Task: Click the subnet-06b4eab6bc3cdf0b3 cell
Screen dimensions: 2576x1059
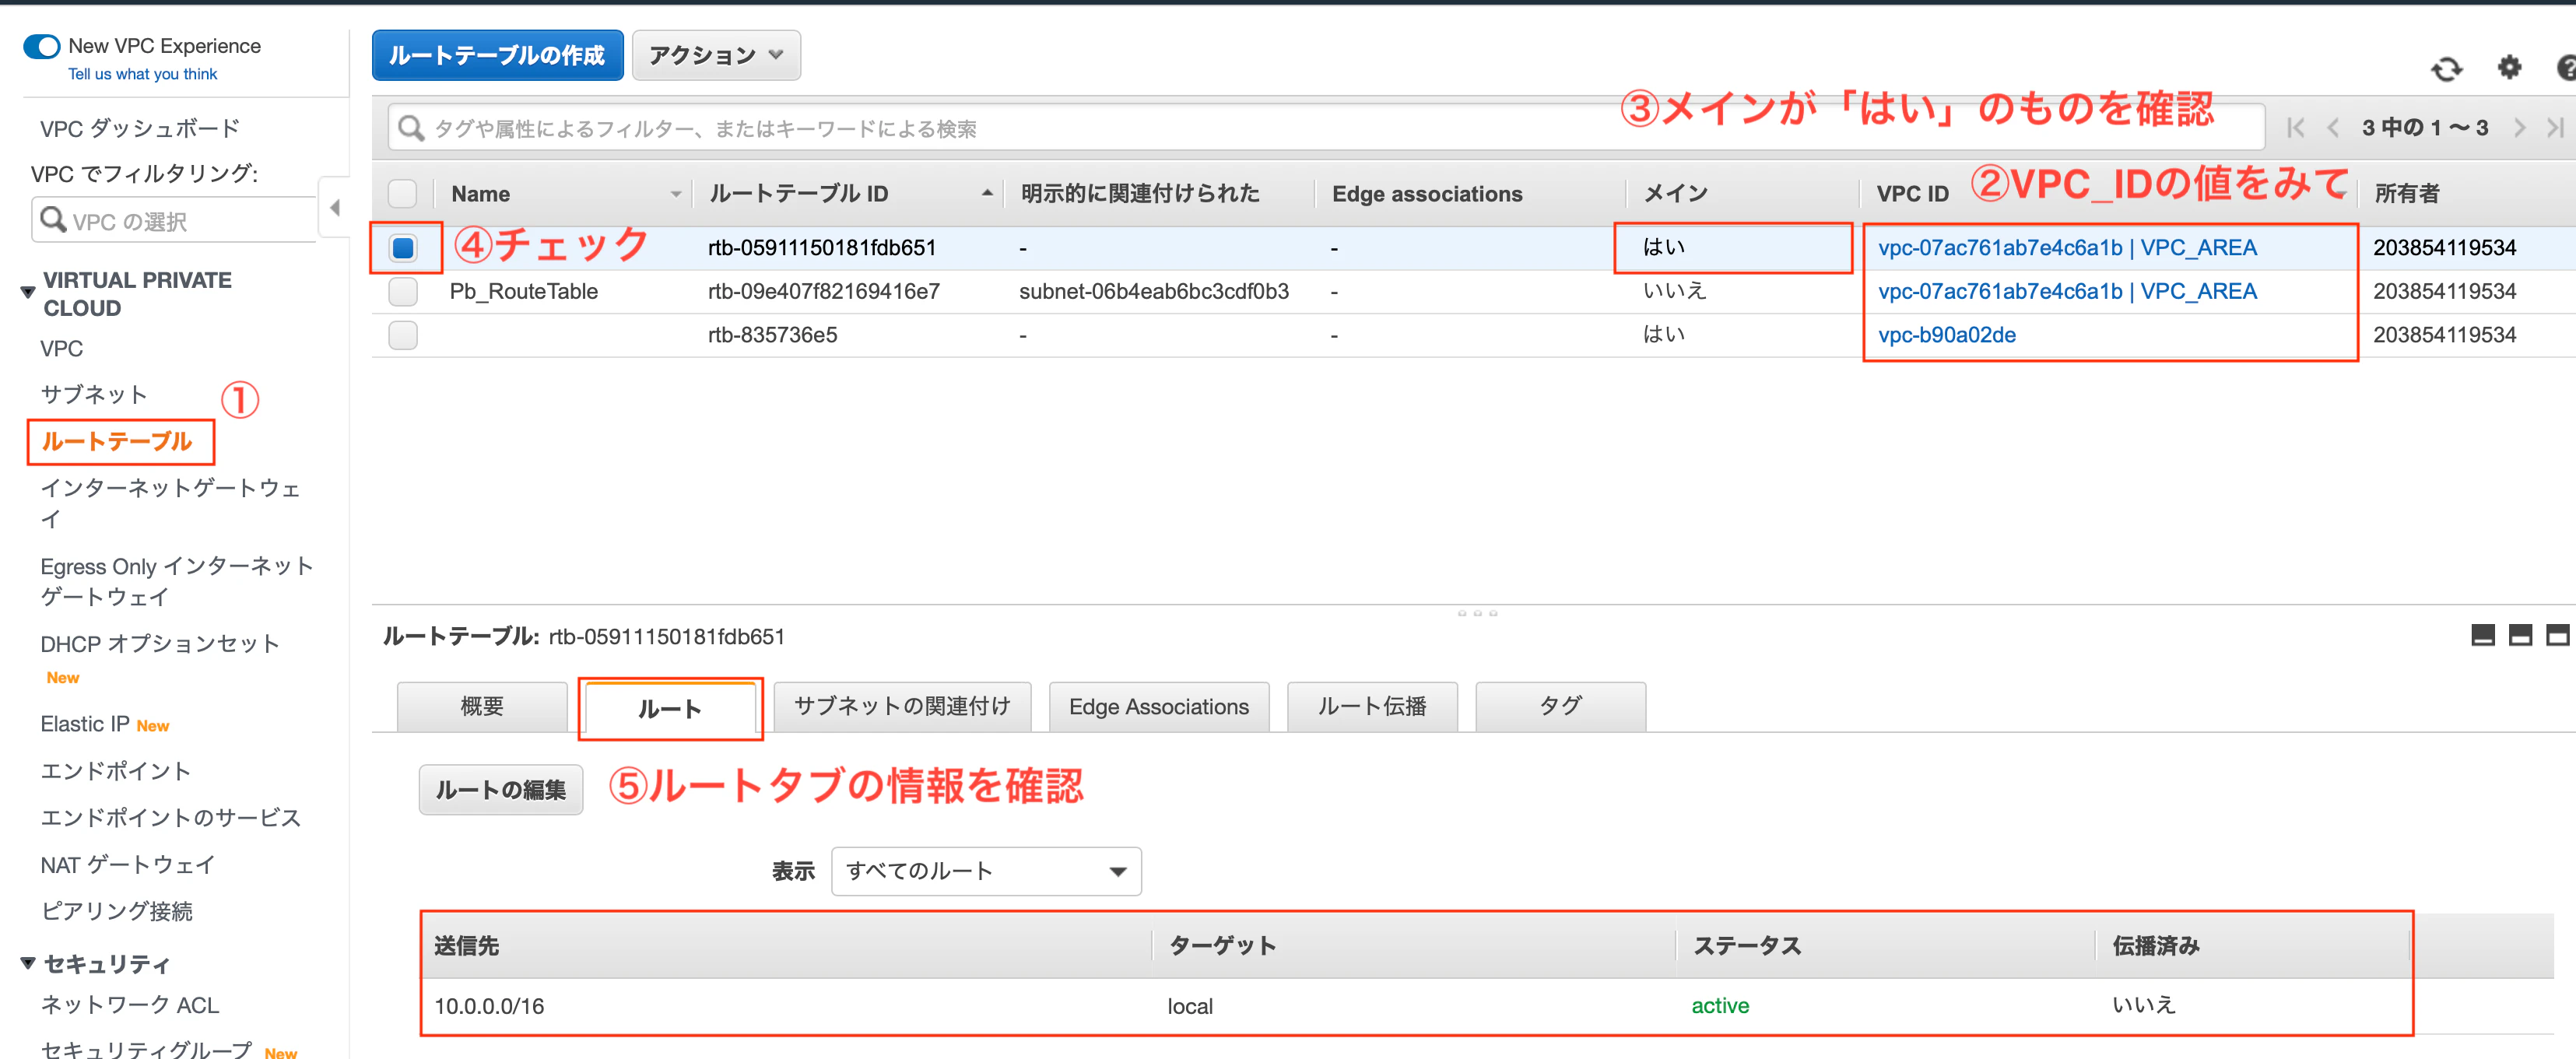Action: click(x=1153, y=291)
